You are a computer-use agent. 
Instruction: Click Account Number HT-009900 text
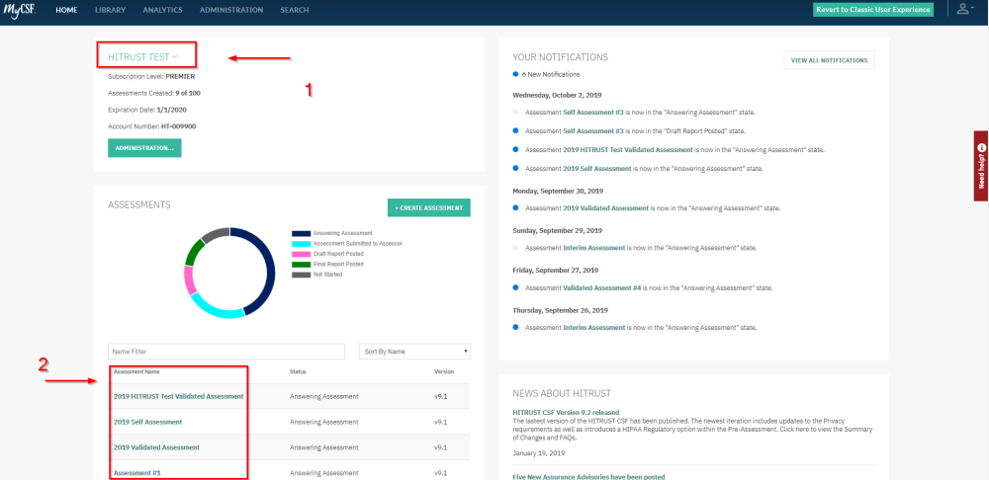[x=152, y=126]
